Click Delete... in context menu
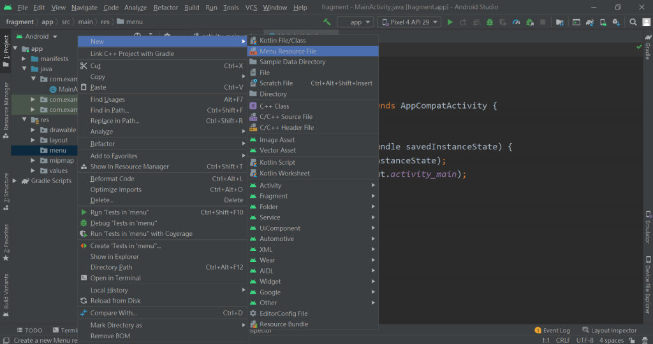Screen dimensions: 653x344 pyautogui.click(x=163, y=200)
